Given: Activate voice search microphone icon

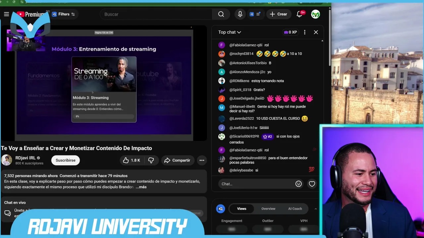Looking at the screenshot, I should (240, 14).
